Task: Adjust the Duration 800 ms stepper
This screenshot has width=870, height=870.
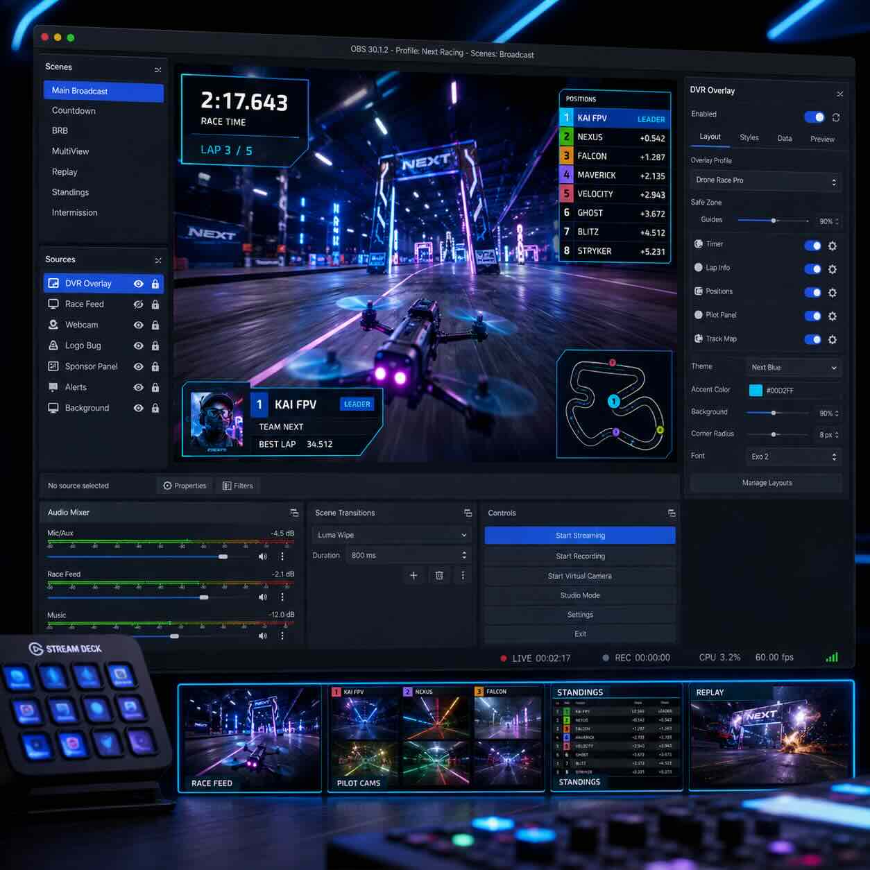Action: pos(464,555)
